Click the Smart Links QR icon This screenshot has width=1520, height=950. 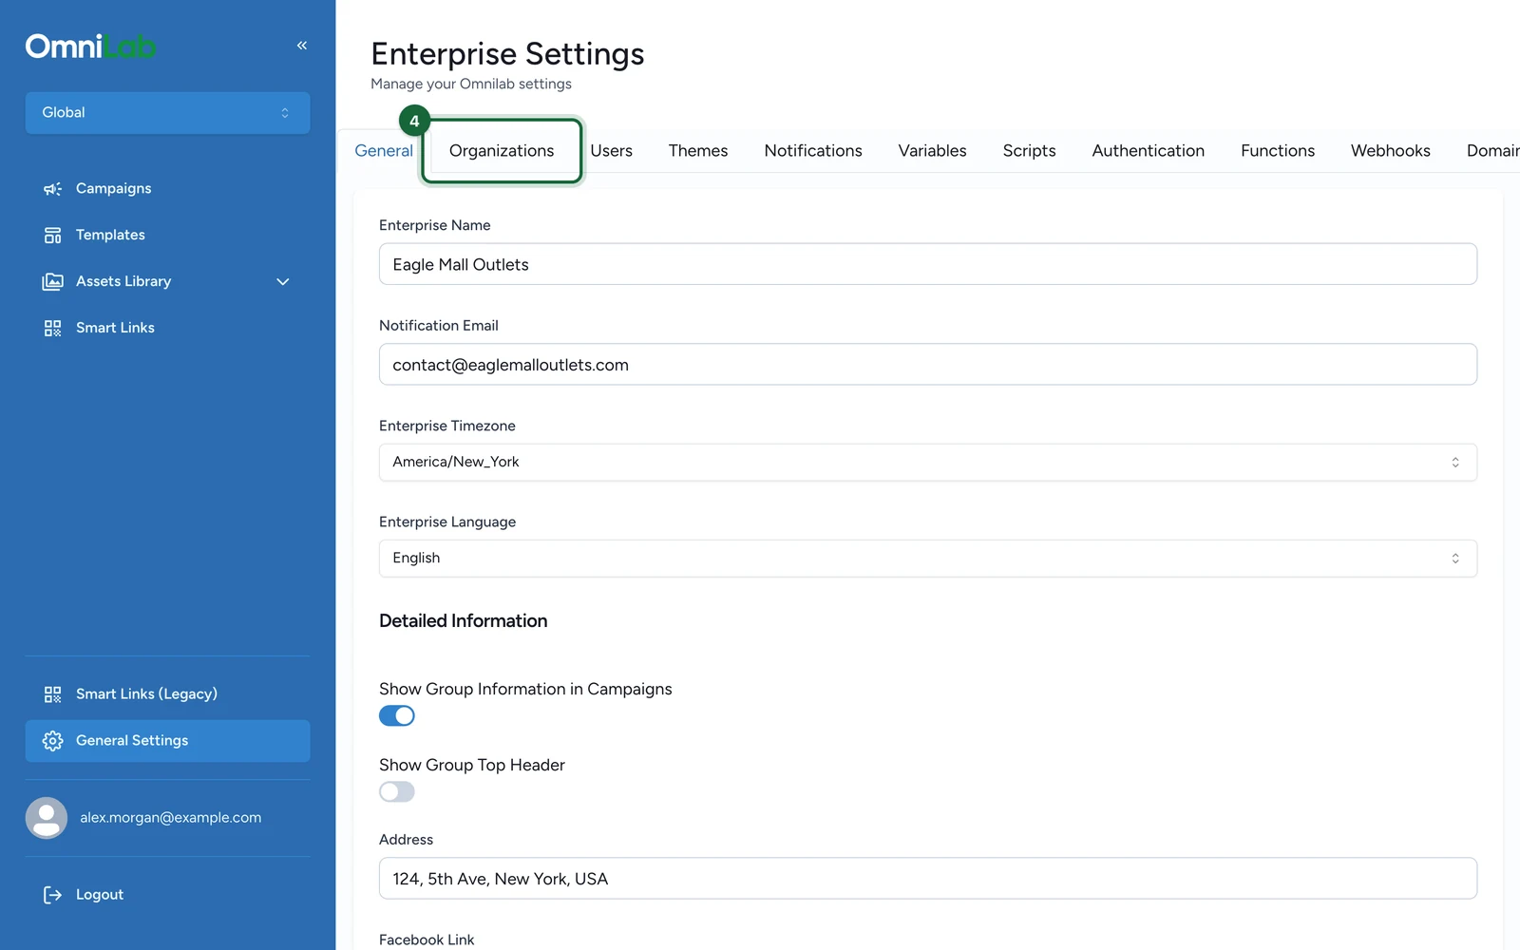52,329
